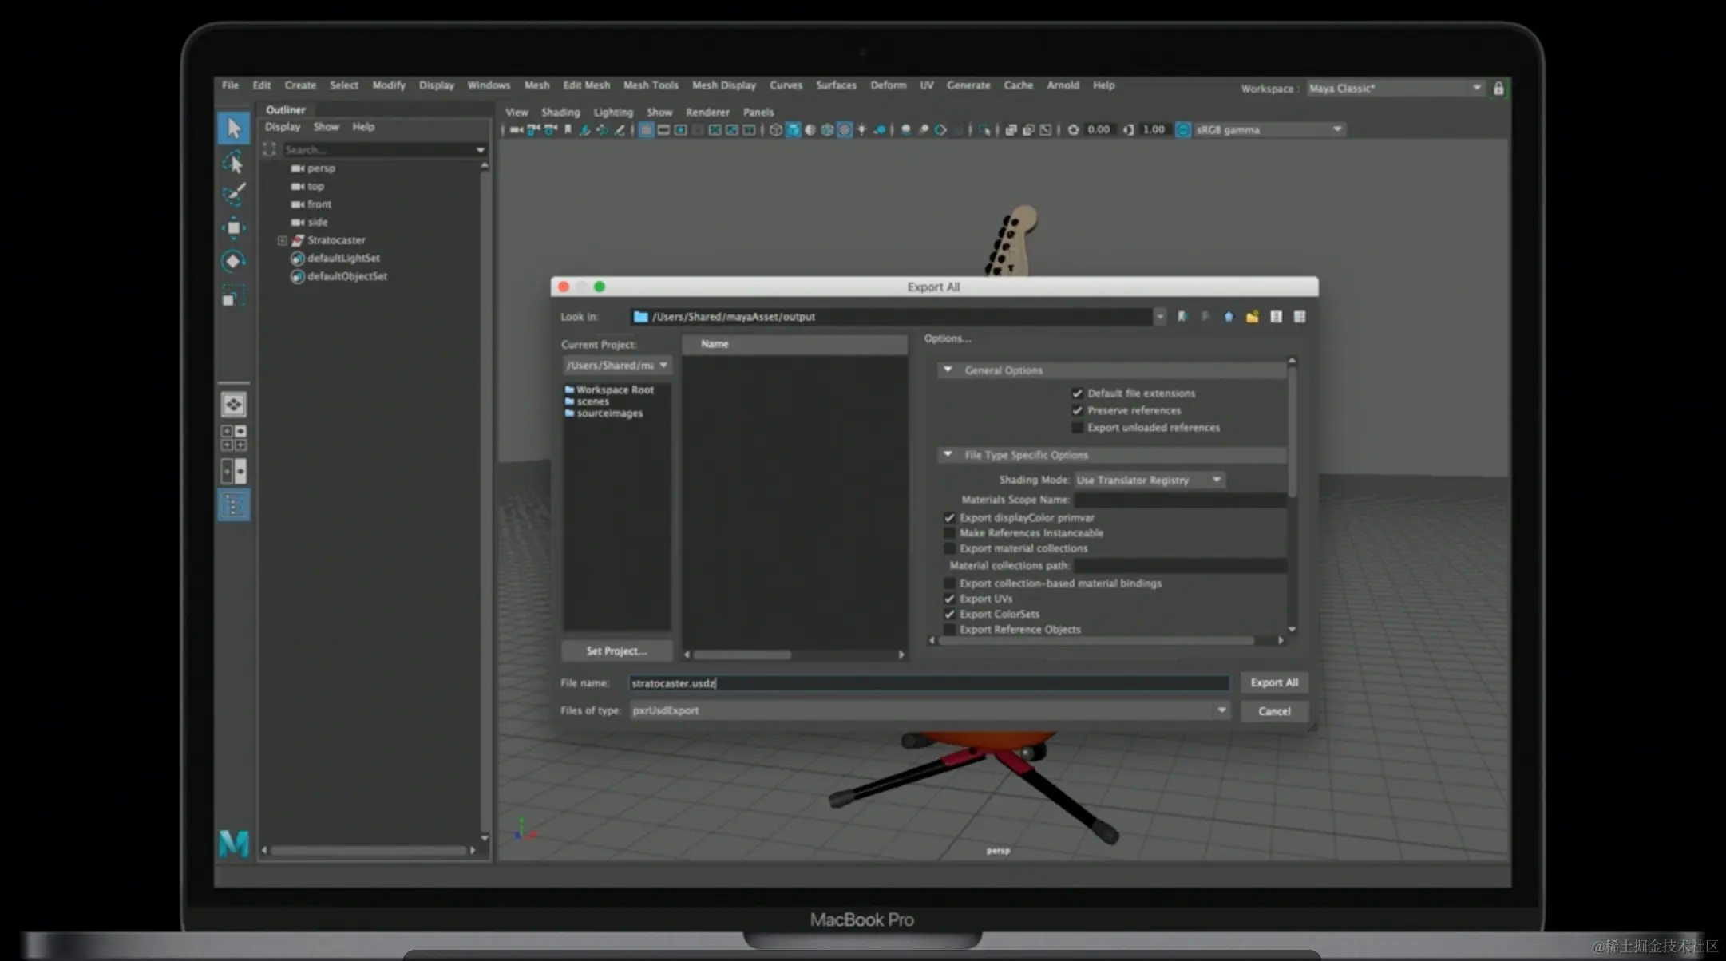Click the Export All button
Screen dimensions: 1726x961
pyautogui.click(x=1274, y=682)
